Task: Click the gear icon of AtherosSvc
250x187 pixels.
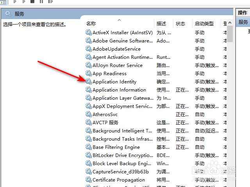Action: 89,114
